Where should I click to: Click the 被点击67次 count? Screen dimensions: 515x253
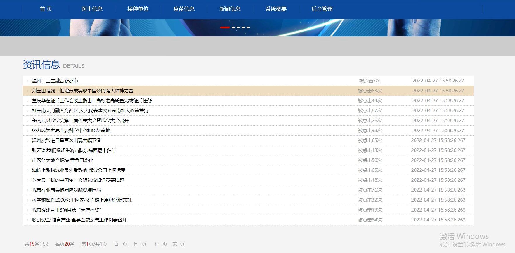tap(370, 111)
